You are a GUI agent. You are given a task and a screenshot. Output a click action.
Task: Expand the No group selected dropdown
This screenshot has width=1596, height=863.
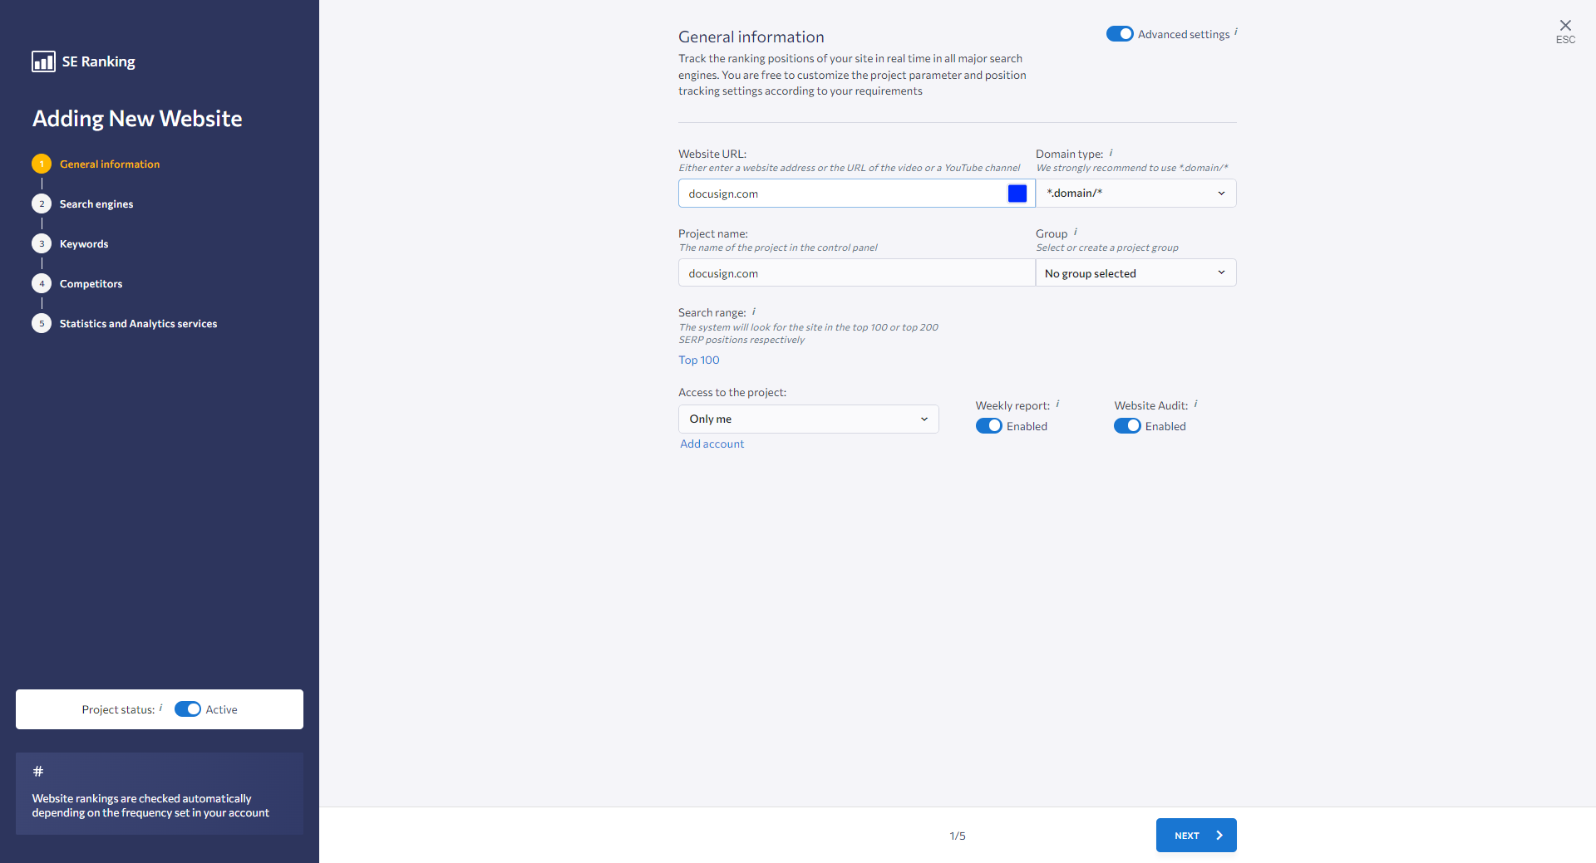click(x=1135, y=273)
